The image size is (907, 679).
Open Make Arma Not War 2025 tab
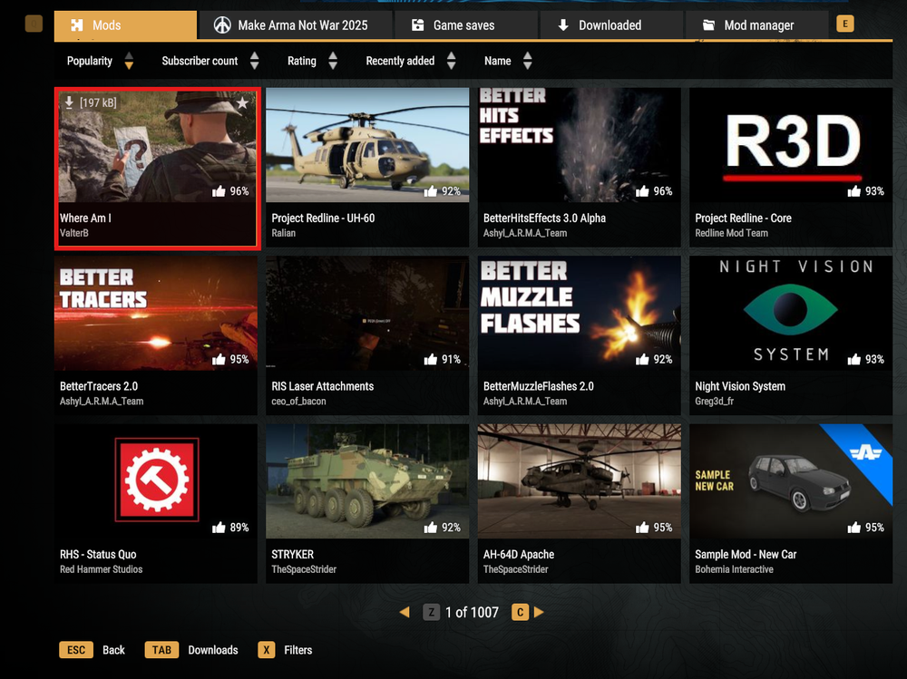pyautogui.click(x=295, y=25)
